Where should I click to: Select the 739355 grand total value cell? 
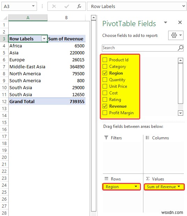(x=67, y=101)
